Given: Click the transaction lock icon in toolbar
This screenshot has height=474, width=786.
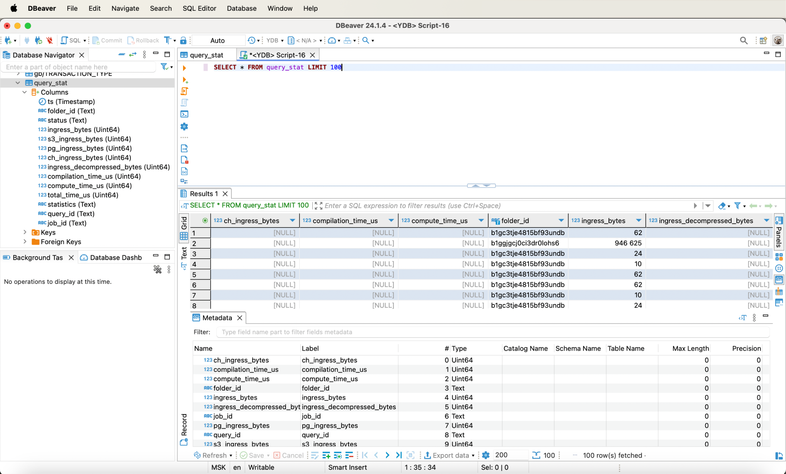Looking at the screenshot, I should tap(183, 41).
